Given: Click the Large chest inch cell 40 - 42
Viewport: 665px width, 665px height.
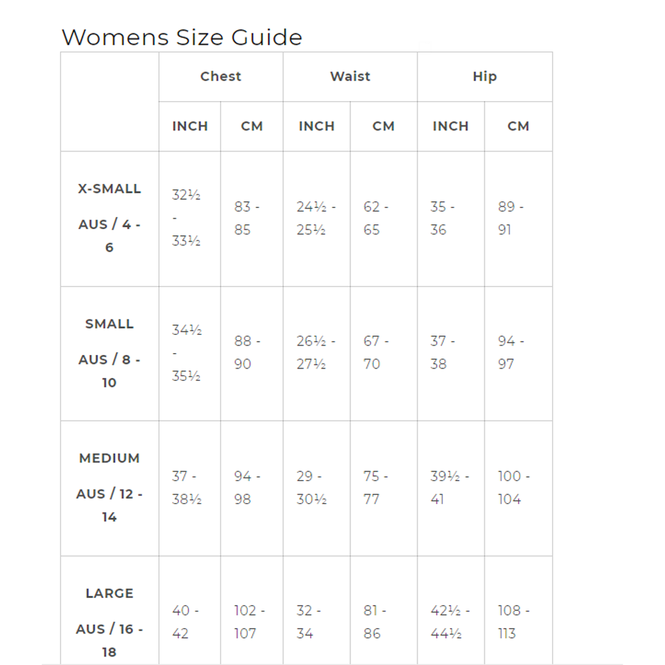Looking at the screenshot, I should point(184,622).
